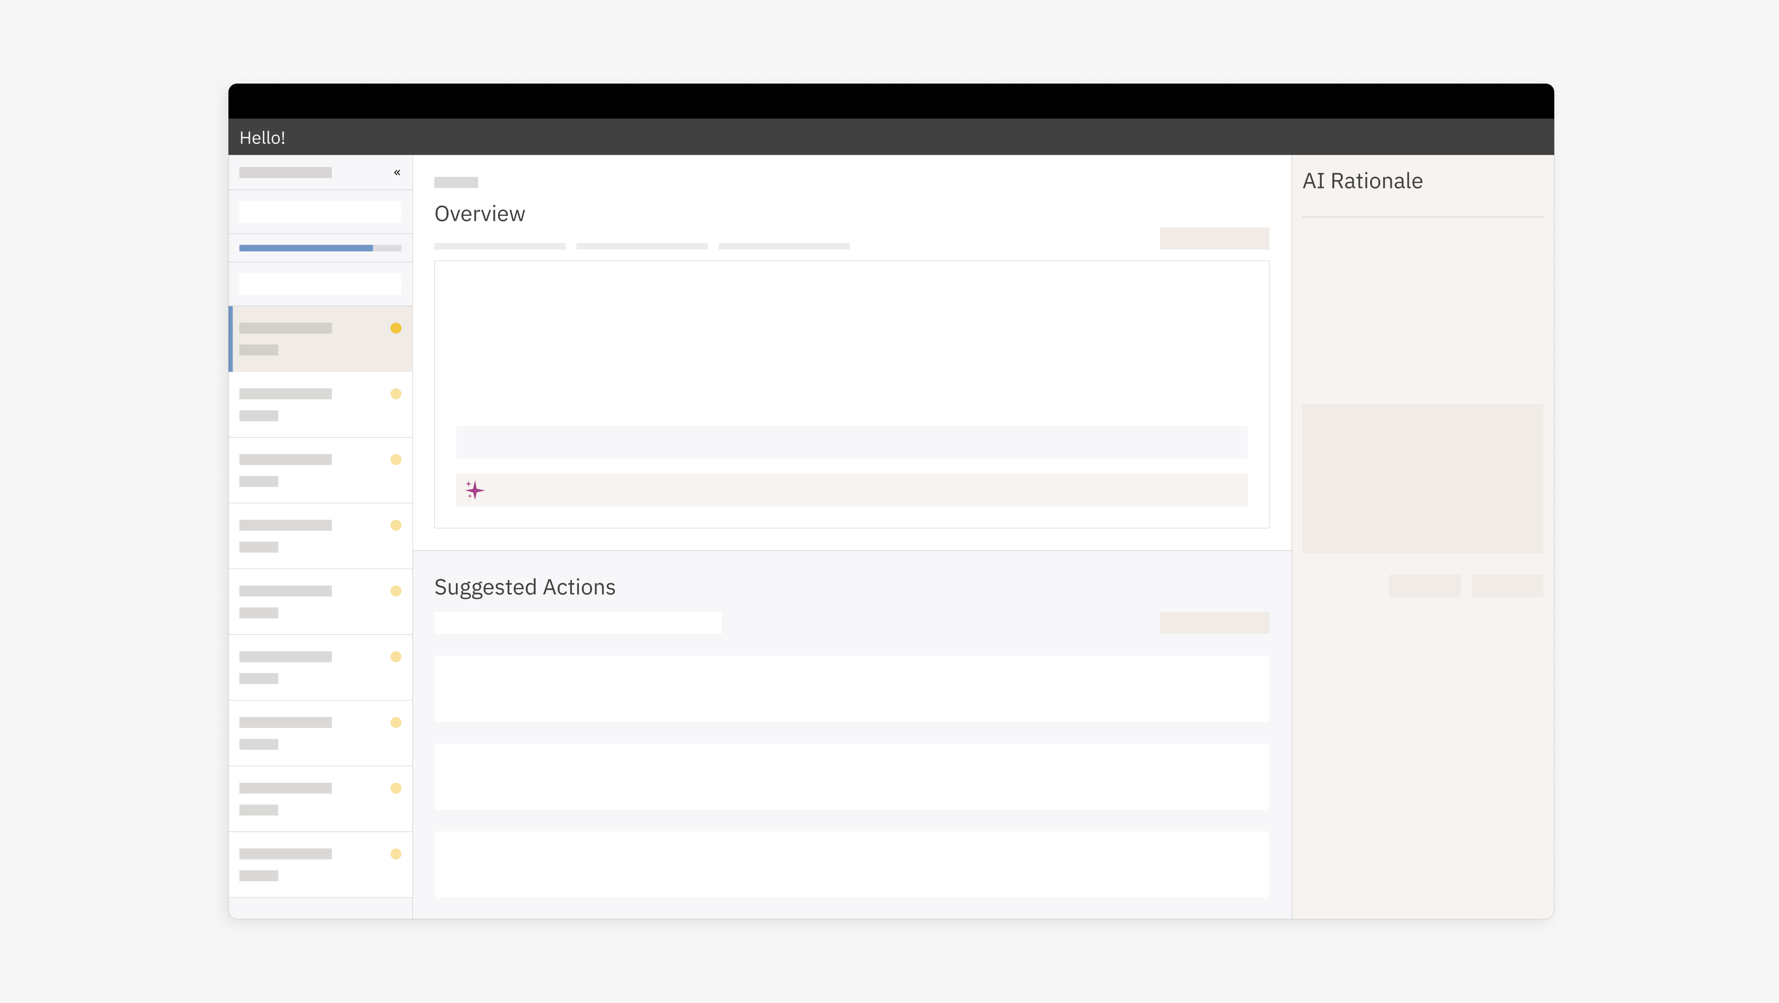The height and width of the screenshot is (1003, 1779).
Task: Click rightmost button in AI Rationale panel
Action: pyautogui.click(x=1507, y=586)
